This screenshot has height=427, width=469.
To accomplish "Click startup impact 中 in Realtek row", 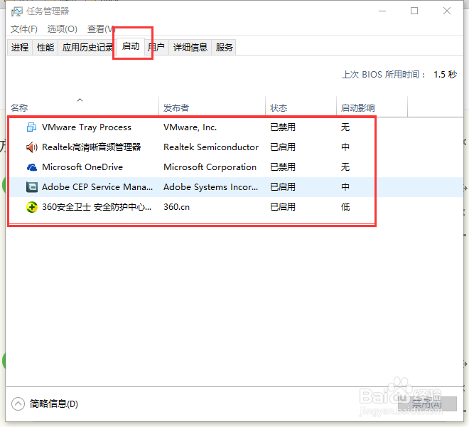I will click(x=345, y=147).
